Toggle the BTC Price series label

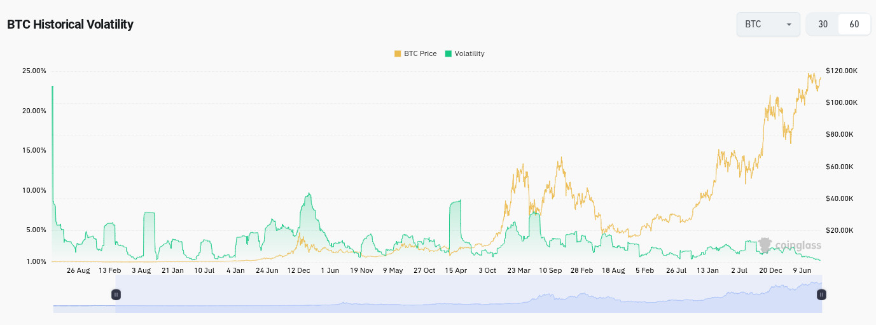pos(420,54)
